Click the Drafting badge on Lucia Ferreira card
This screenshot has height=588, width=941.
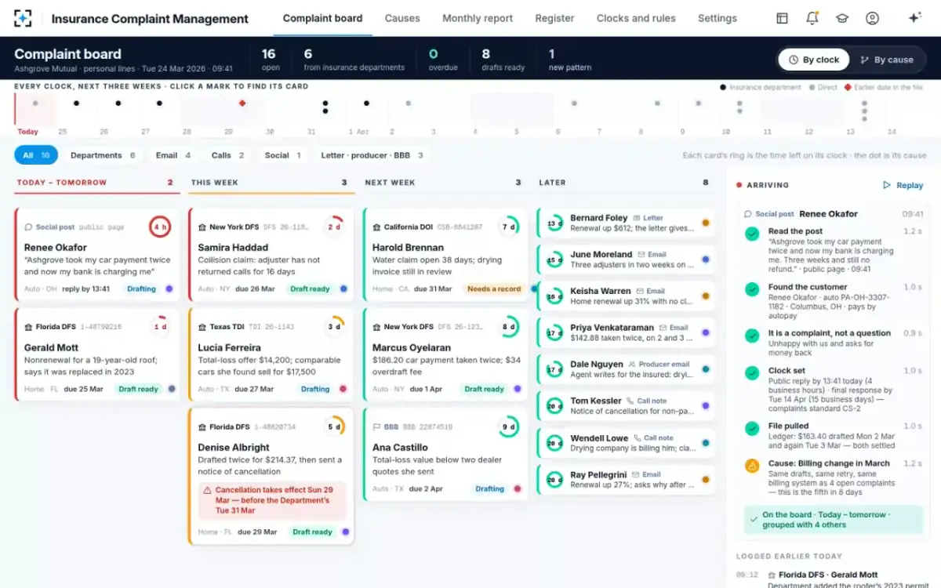[x=315, y=389]
